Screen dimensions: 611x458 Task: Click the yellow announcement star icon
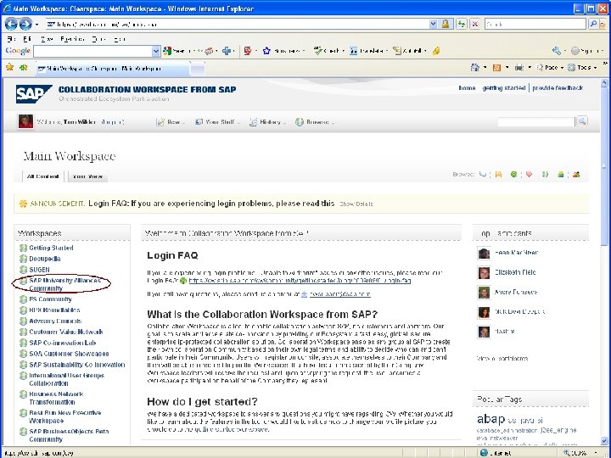click(x=24, y=204)
